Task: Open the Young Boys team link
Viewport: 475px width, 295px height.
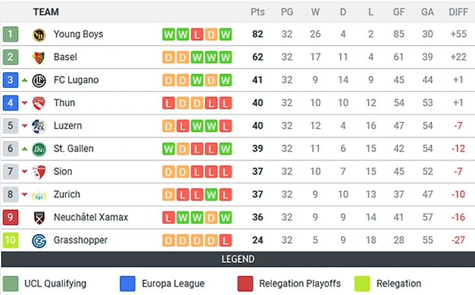Action: coord(78,34)
